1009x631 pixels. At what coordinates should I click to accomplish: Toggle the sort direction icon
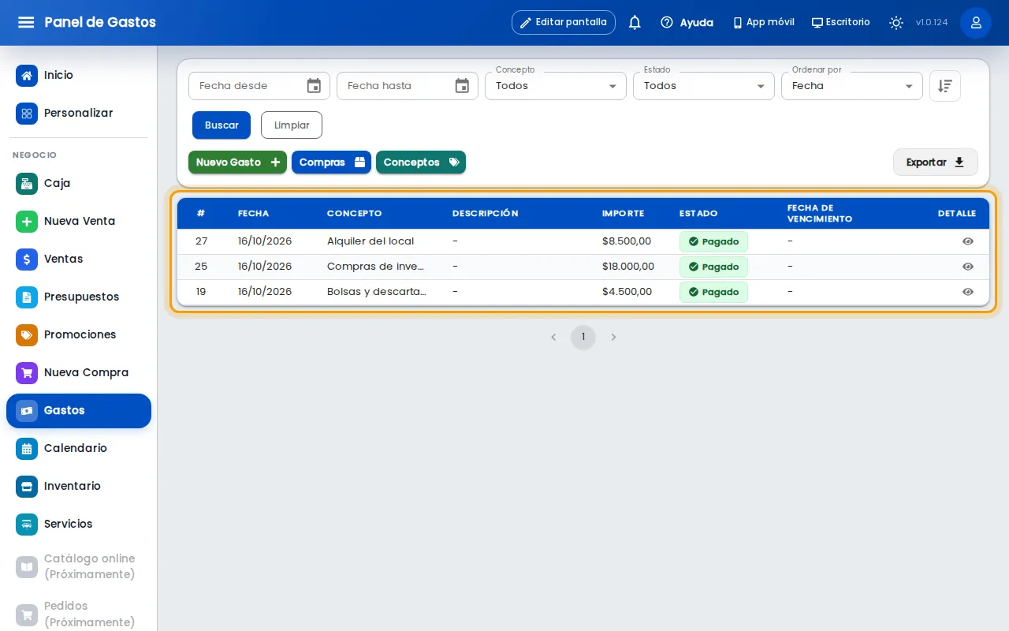point(945,86)
